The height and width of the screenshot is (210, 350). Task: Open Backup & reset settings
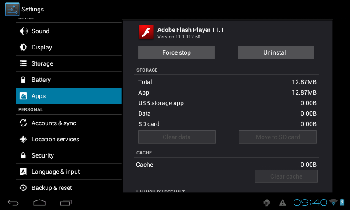pyautogui.click(x=69, y=188)
